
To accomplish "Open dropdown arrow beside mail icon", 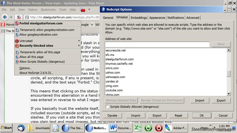I will click(x=89, y=9).
